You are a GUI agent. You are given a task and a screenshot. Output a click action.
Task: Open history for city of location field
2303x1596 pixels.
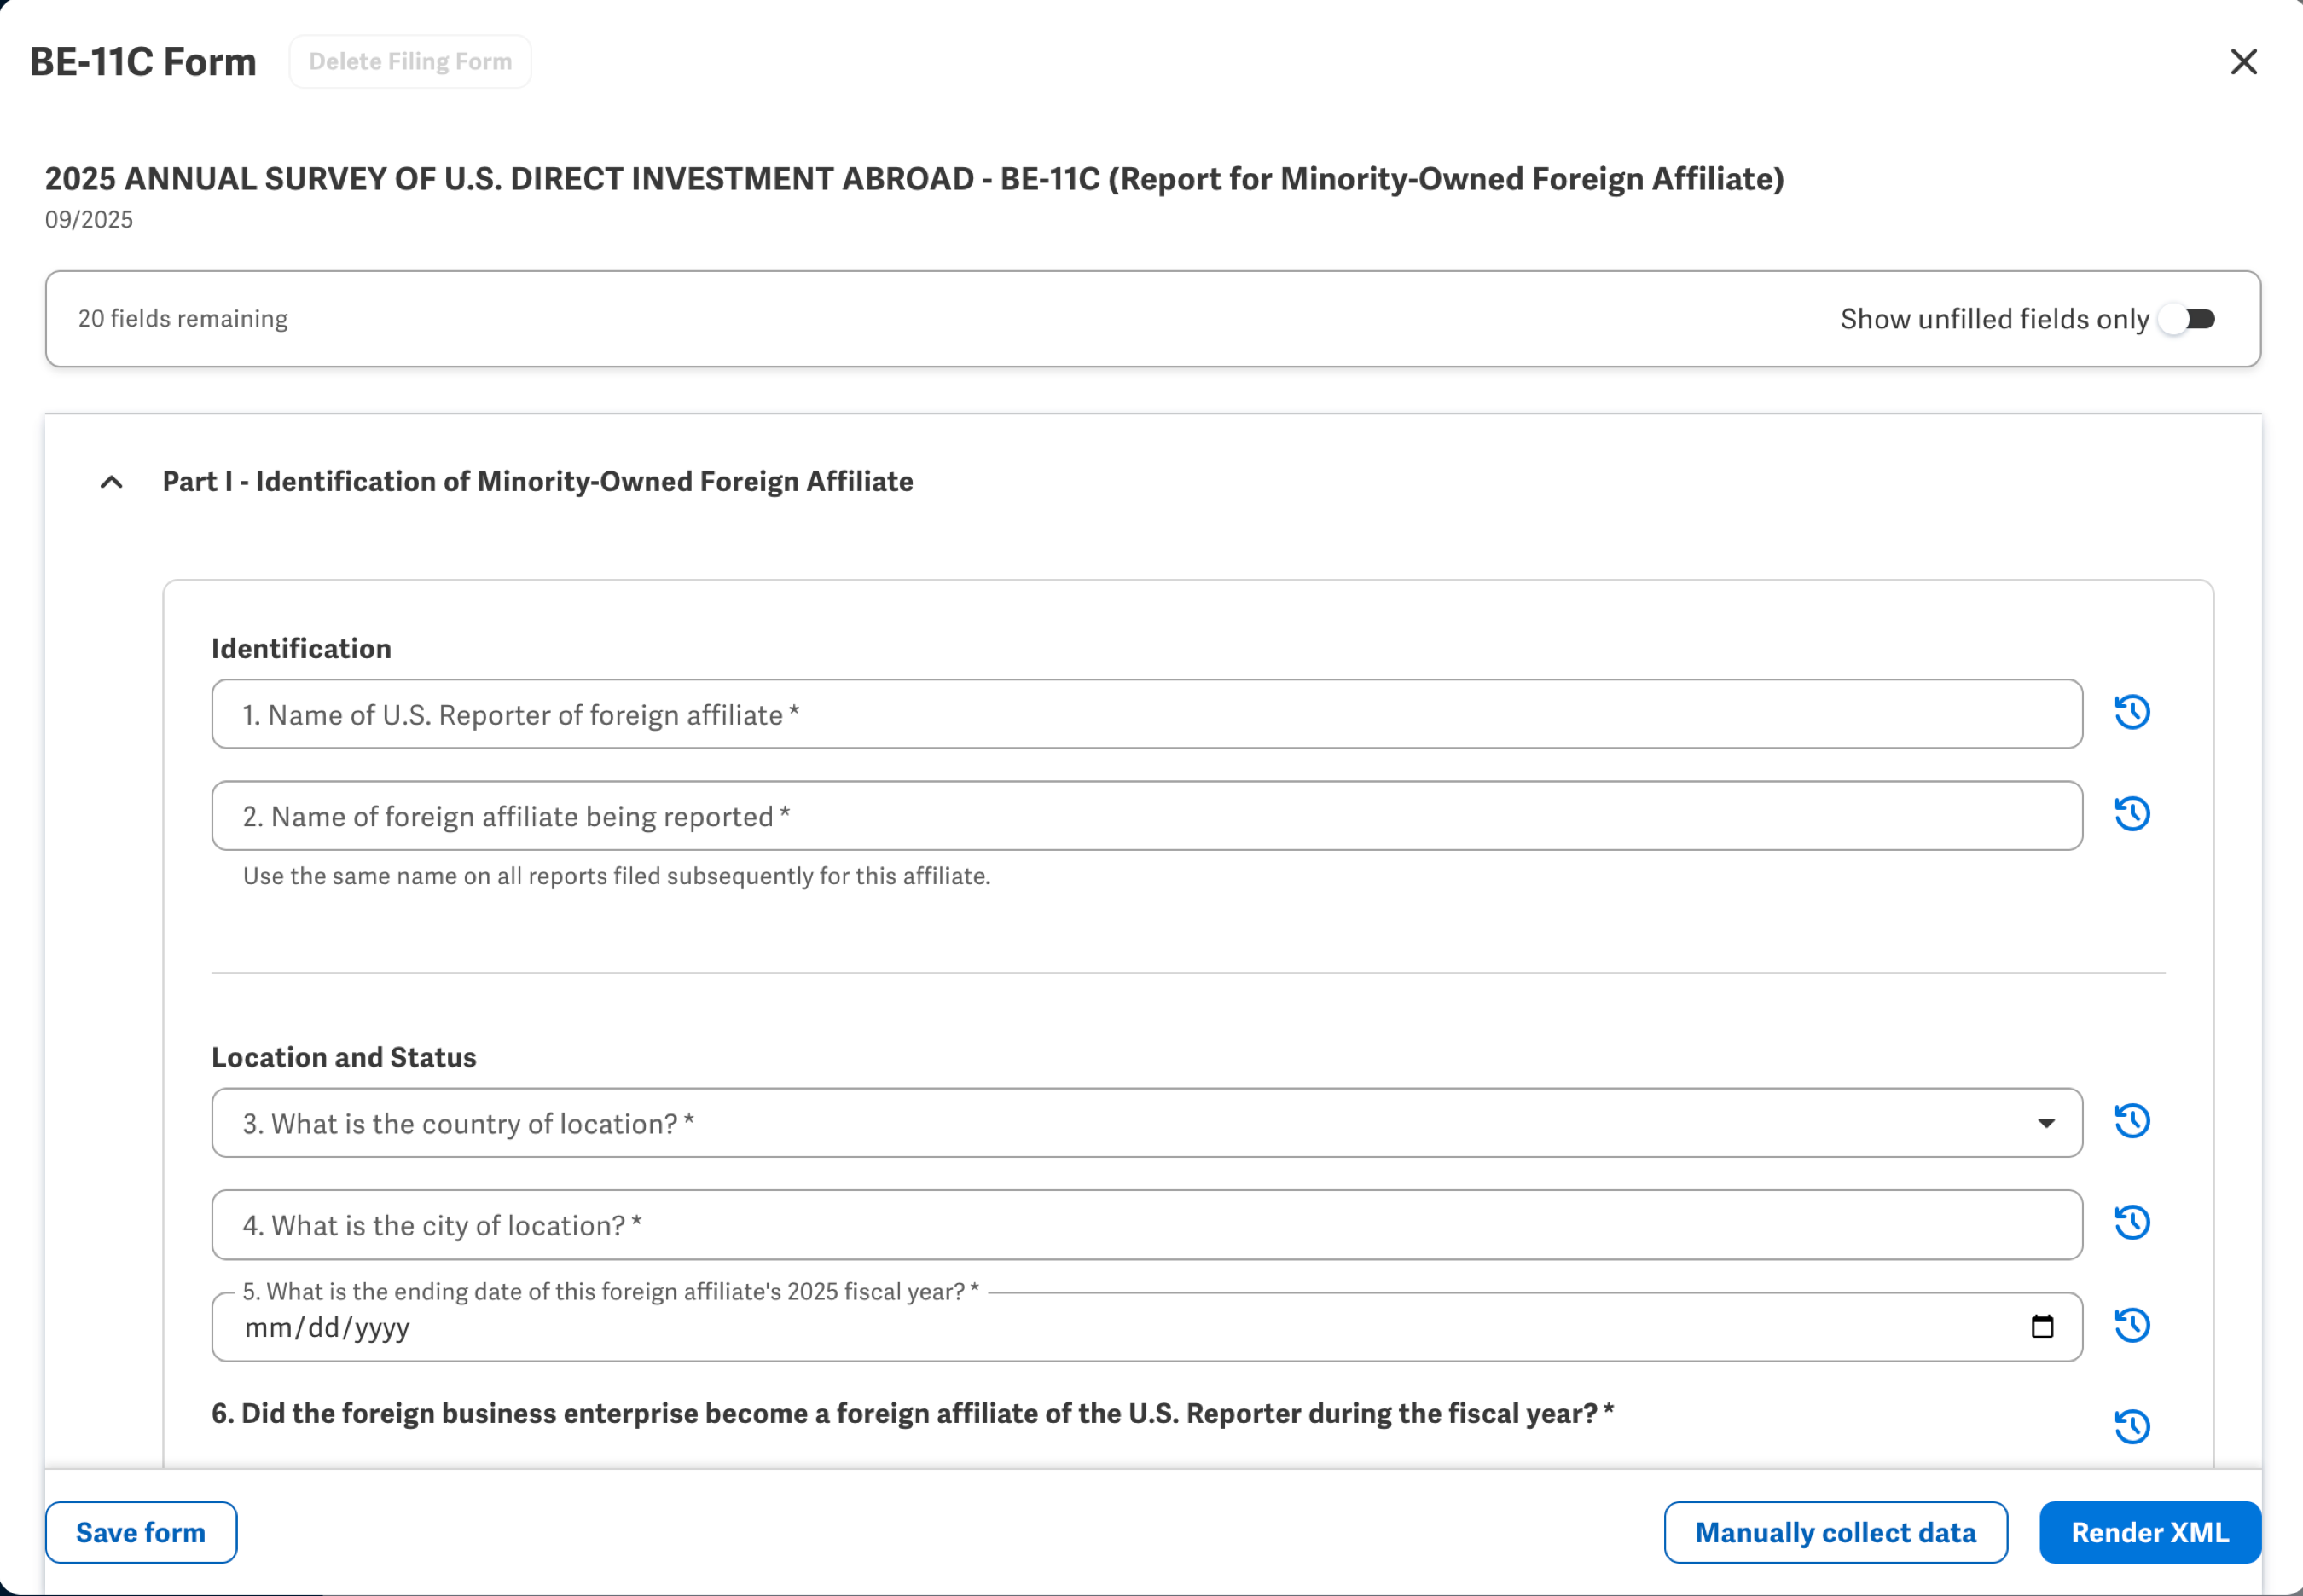(2132, 1223)
